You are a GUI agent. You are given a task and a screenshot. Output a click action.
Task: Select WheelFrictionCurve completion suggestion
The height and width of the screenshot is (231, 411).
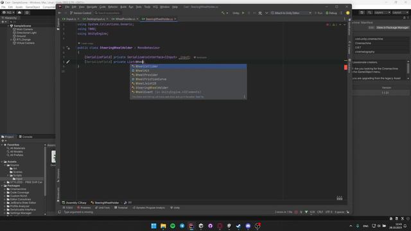coord(188,79)
